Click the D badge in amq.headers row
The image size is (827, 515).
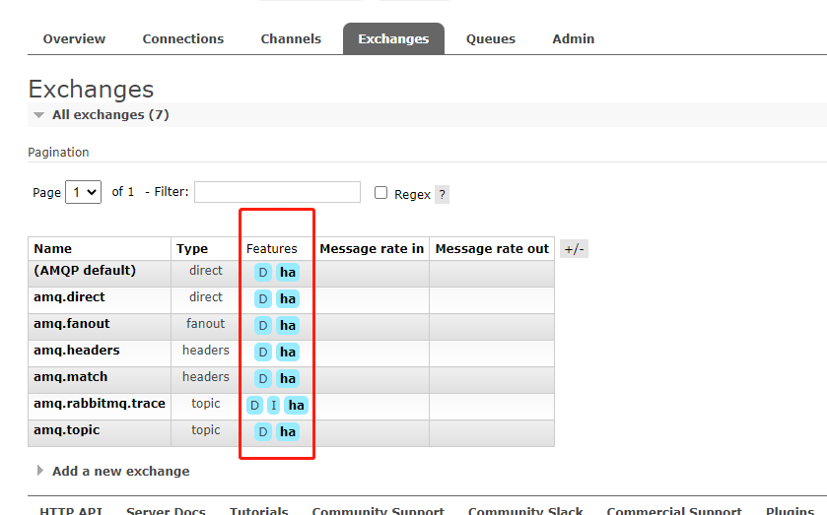[x=262, y=352]
